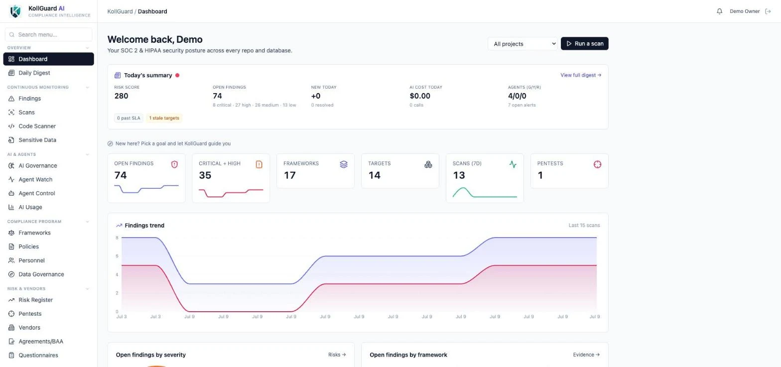Click the Sensitive Data file-lock icon
Image resolution: width=781 pixels, height=367 pixels.
tap(11, 140)
